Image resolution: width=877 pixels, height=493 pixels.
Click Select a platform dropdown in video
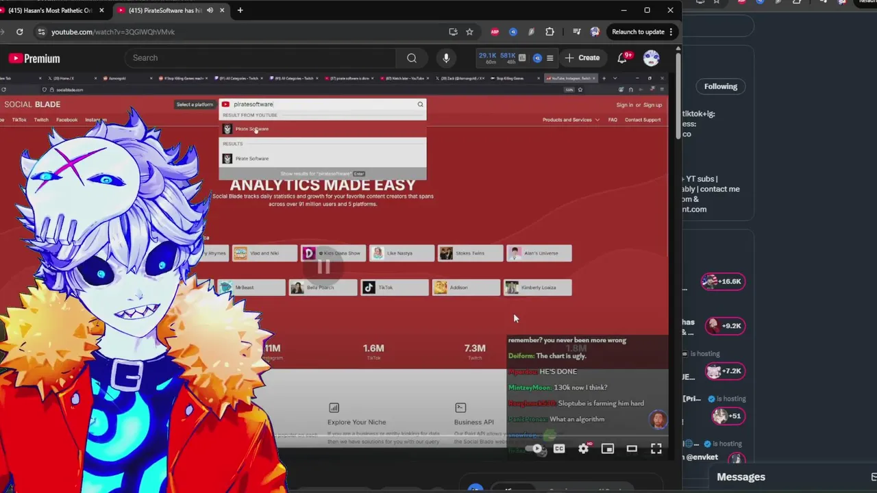[x=195, y=104]
